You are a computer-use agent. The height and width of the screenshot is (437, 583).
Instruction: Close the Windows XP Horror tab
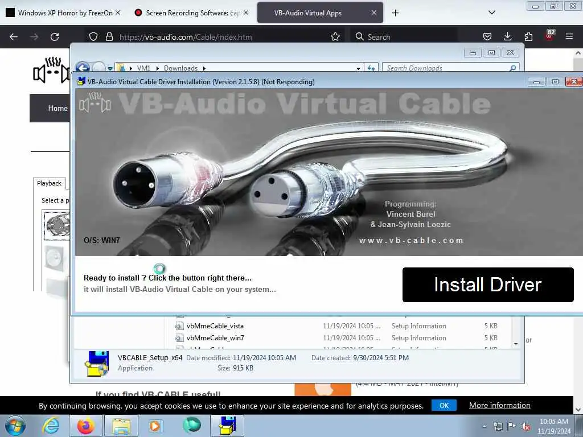(118, 13)
